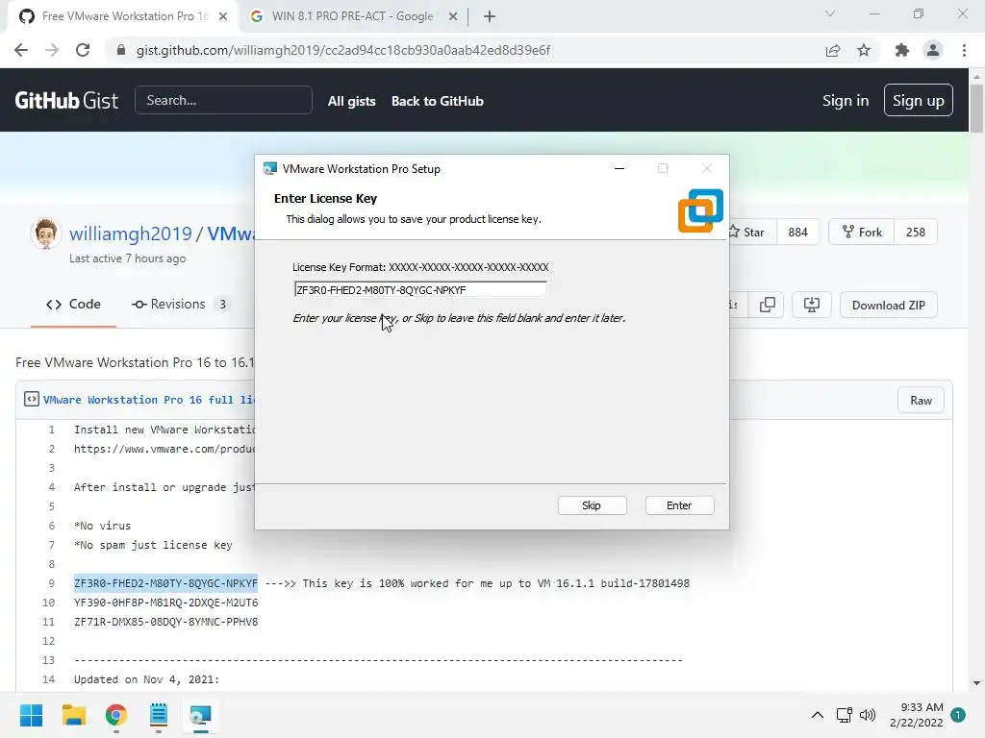985x738 pixels.
Task: Go Back to GitHub link
Action: 438,101
